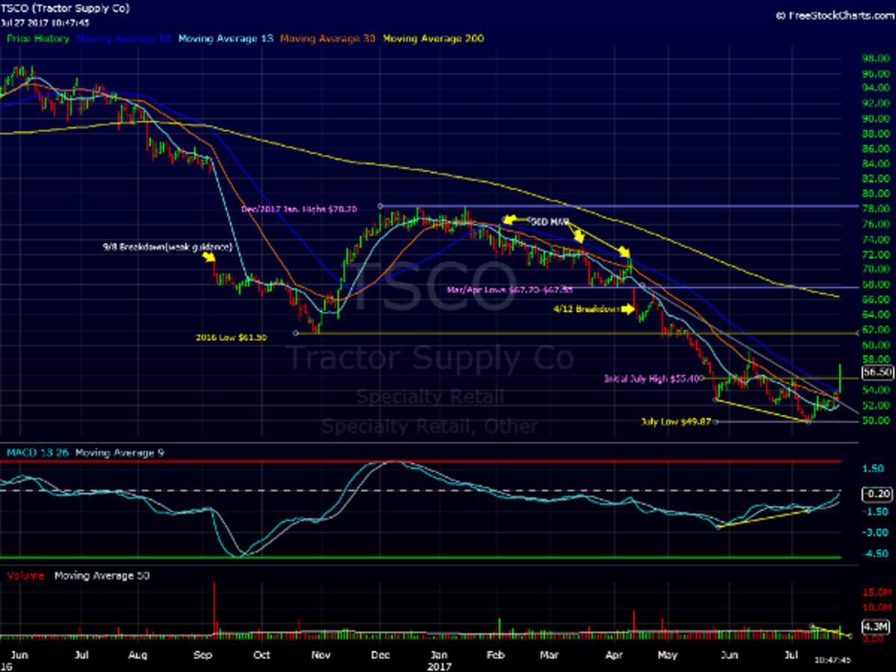Select the left endpoint of the 2016 Low line
The width and height of the screenshot is (896, 672).
pos(296,333)
